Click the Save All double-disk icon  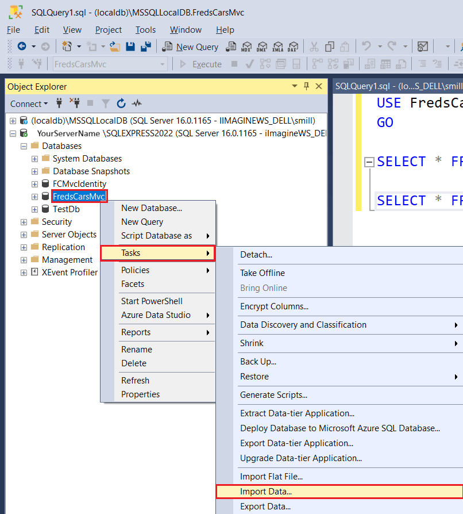click(146, 47)
